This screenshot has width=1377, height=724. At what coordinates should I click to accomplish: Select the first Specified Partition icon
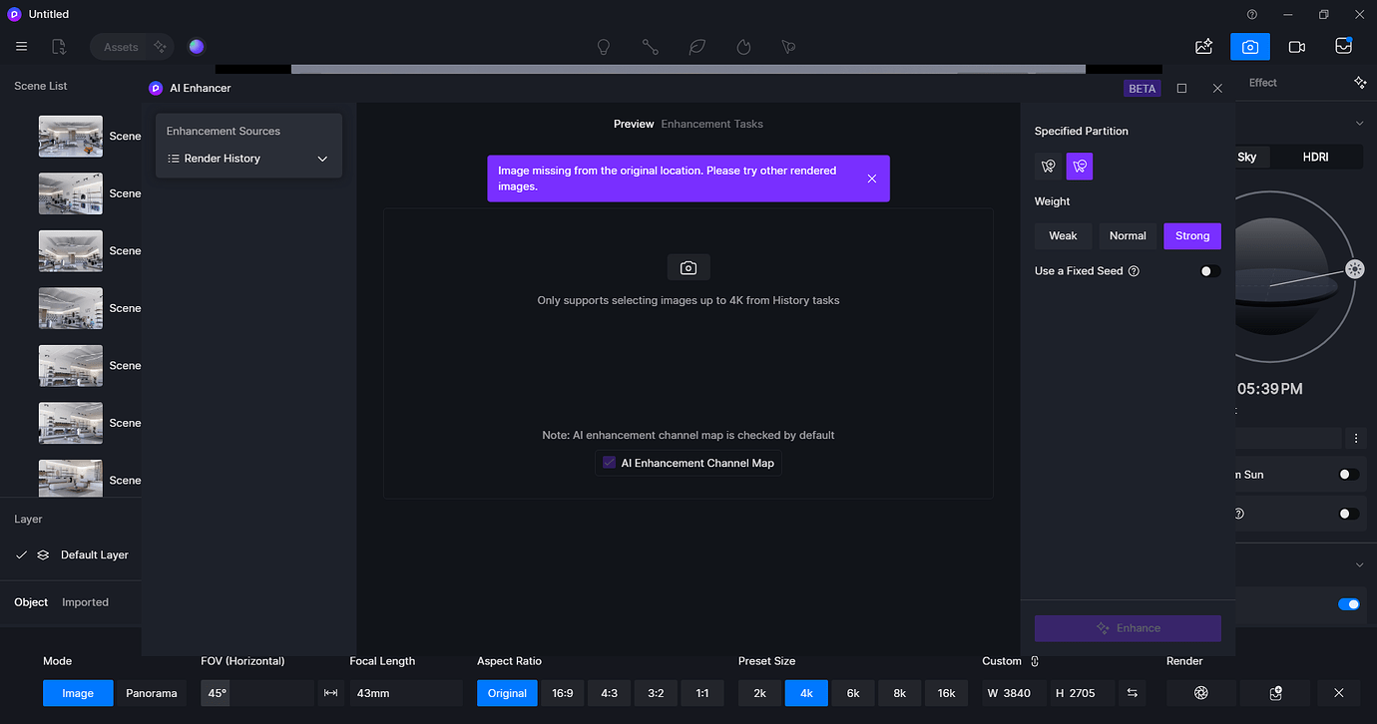[1048, 167]
